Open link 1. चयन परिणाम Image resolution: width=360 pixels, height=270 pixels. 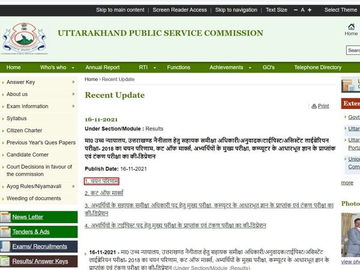coord(101,181)
